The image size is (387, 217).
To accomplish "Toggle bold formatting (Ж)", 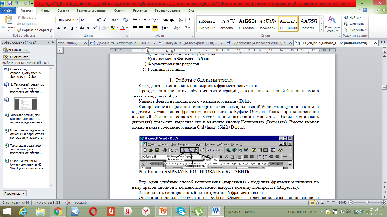I will tap(59, 28).
